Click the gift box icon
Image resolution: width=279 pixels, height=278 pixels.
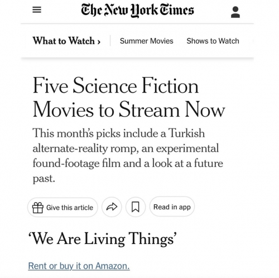click(x=38, y=208)
